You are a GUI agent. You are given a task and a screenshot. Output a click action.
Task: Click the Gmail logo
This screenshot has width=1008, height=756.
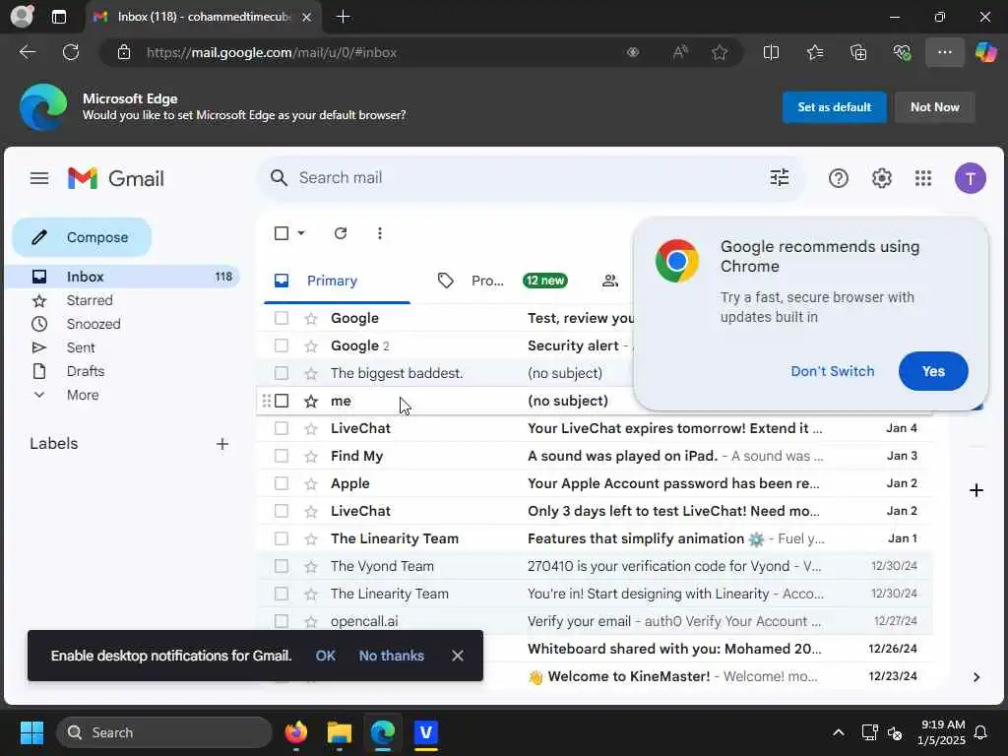(116, 178)
